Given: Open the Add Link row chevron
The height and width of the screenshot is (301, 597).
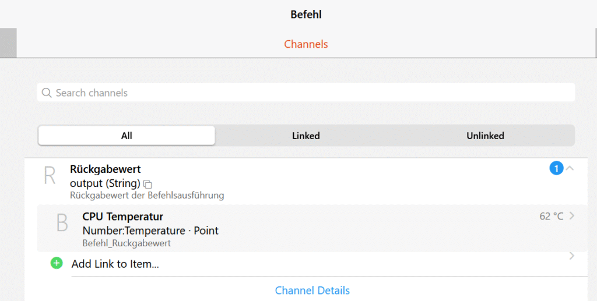Looking at the screenshot, I should pyautogui.click(x=571, y=256).
